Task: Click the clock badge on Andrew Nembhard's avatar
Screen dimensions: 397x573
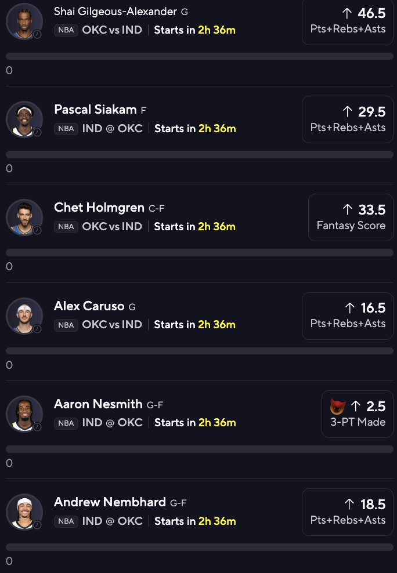Action: [37, 525]
